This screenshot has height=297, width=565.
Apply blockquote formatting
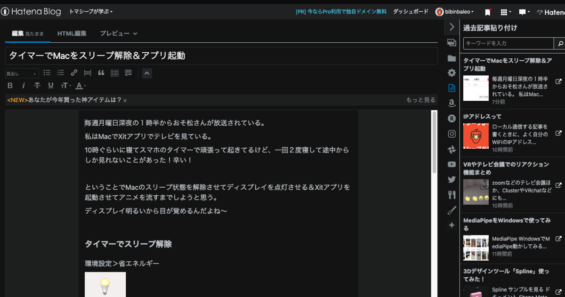coord(101,73)
